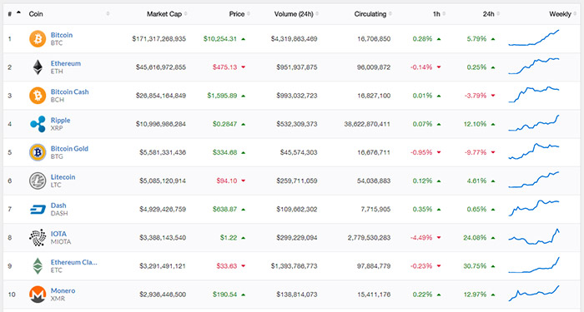Sort table by 1h change header
Image resolution: width=584 pixels, height=312 pixels.
pos(436,14)
